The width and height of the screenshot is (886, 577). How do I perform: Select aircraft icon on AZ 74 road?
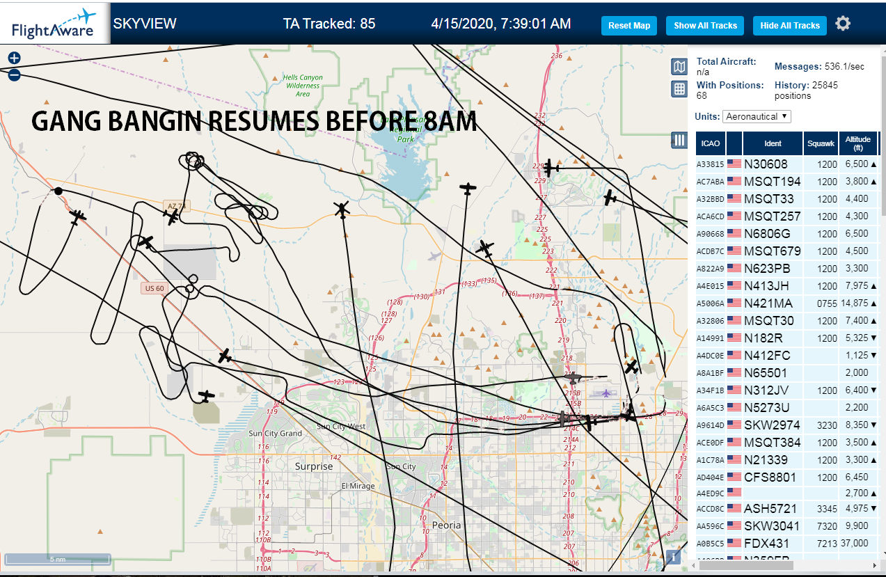point(172,216)
